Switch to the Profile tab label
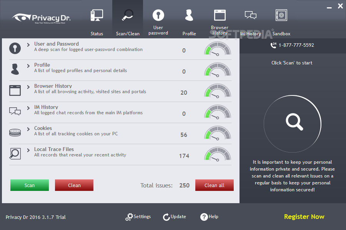This screenshot has height=230, width=346. point(189,34)
